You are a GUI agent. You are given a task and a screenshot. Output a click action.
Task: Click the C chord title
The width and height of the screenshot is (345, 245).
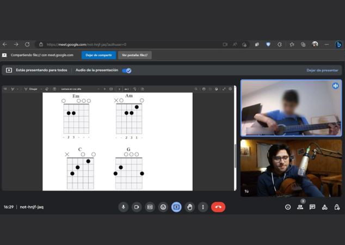click(x=80, y=149)
